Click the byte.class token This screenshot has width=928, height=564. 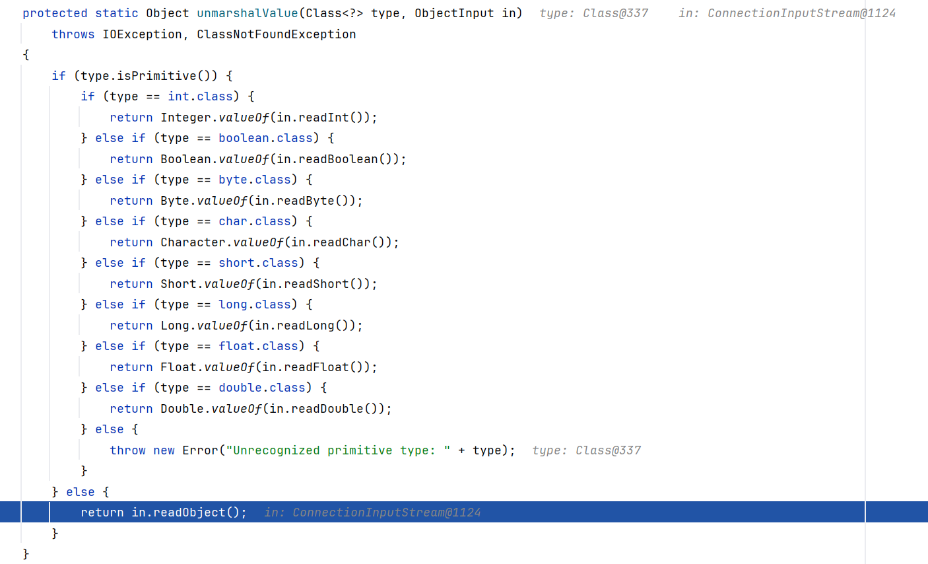pyautogui.click(x=254, y=180)
